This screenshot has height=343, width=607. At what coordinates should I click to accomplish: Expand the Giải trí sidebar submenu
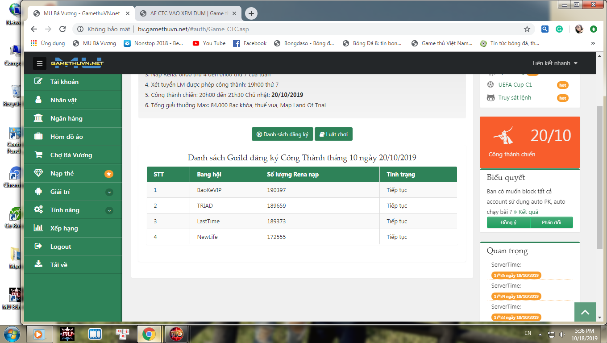109,192
